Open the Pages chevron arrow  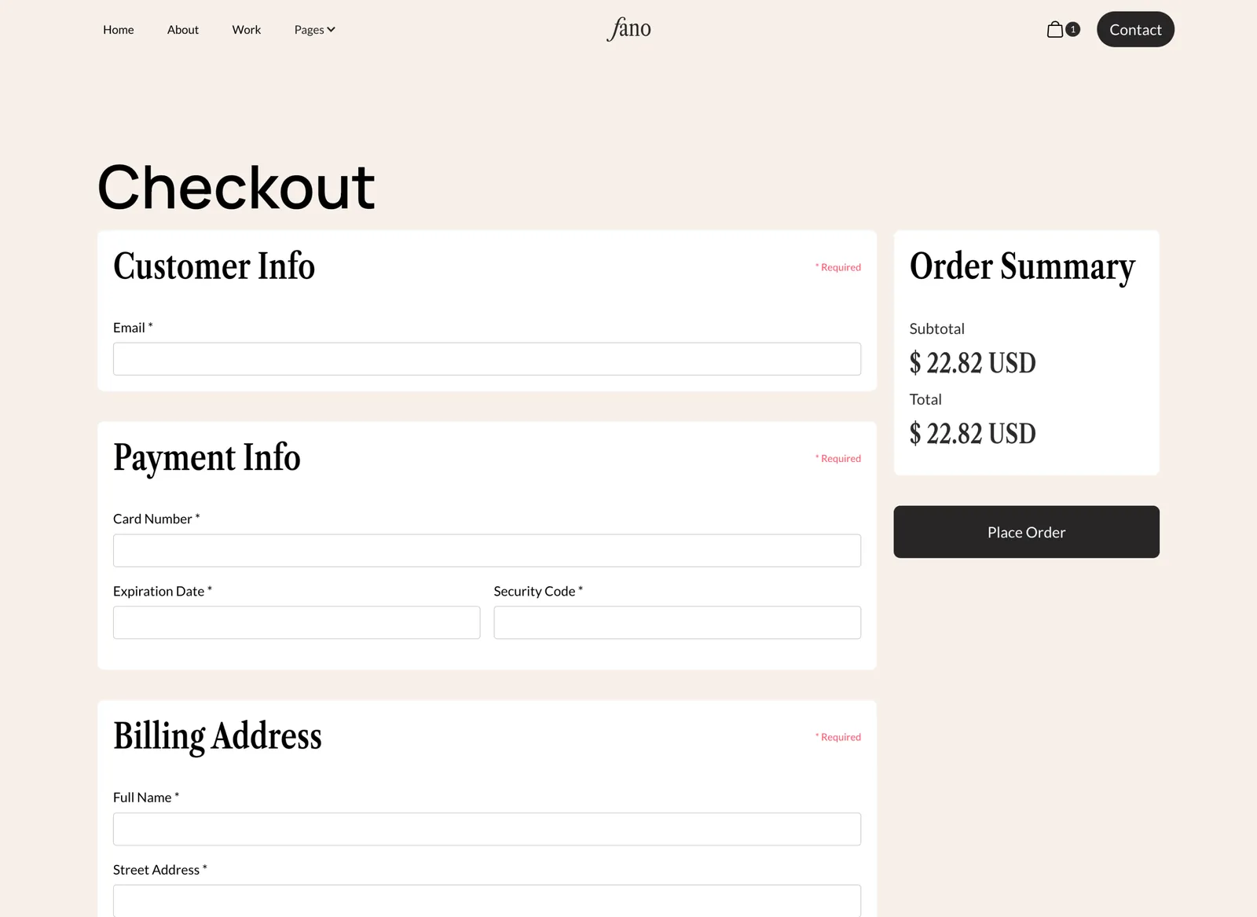pos(332,30)
